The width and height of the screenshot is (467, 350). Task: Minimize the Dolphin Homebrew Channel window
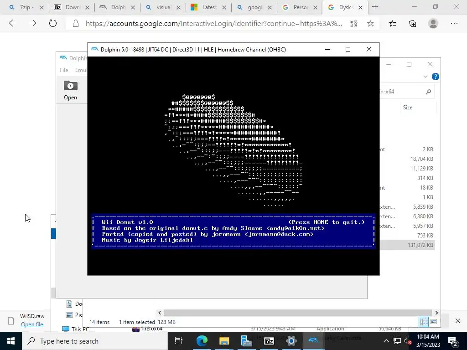click(x=327, y=49)
